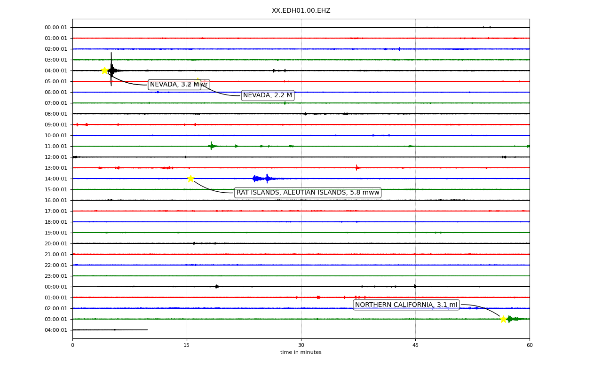Select the NEVADA, 3.2 M annotation label
The image size is (602, 376).
[x=174, y=85]
